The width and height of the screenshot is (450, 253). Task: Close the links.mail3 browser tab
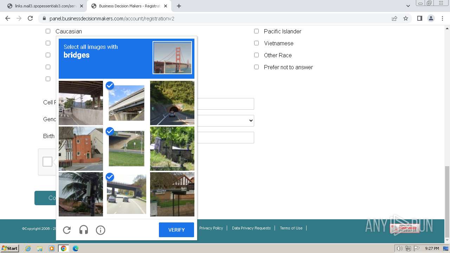click(x=82, y=6)
